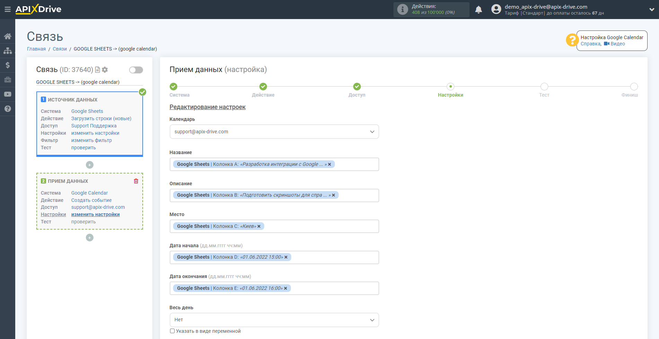
Task: Remove the Колонка C Киев tag
Action: tap(259, 226)
